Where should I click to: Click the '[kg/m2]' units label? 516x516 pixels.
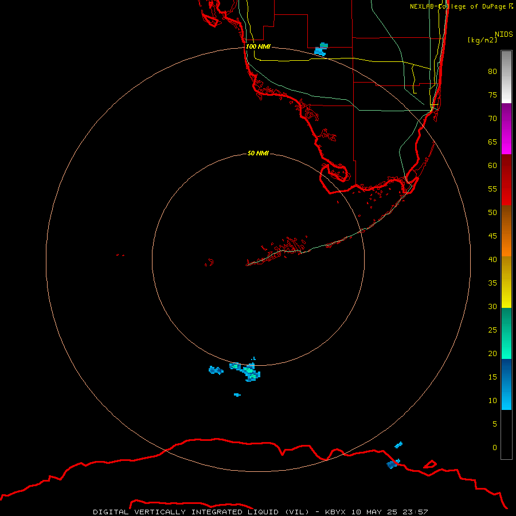click(482, 40)
